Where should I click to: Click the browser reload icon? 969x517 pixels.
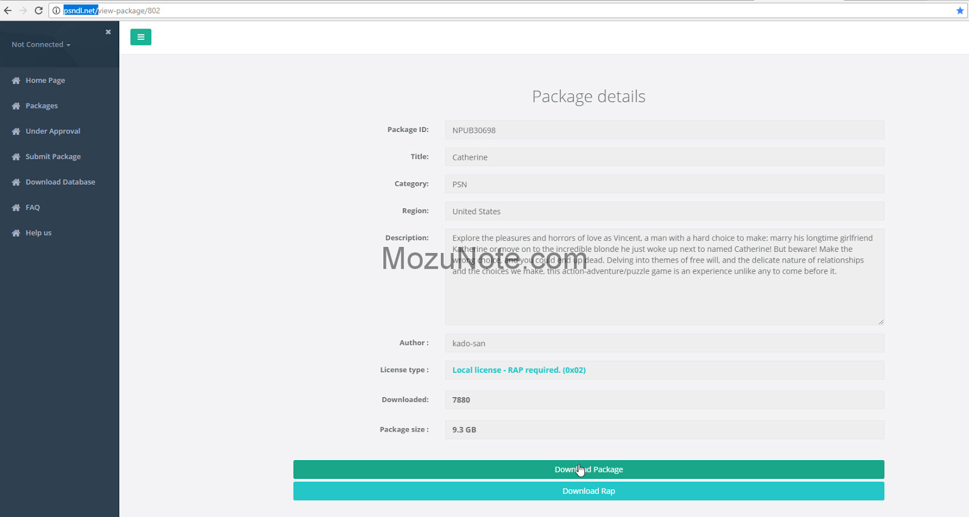click(39, 10)
